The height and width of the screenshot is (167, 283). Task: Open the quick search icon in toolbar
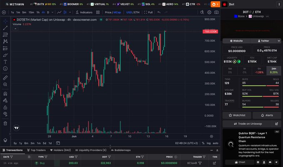tap(202, 12)
